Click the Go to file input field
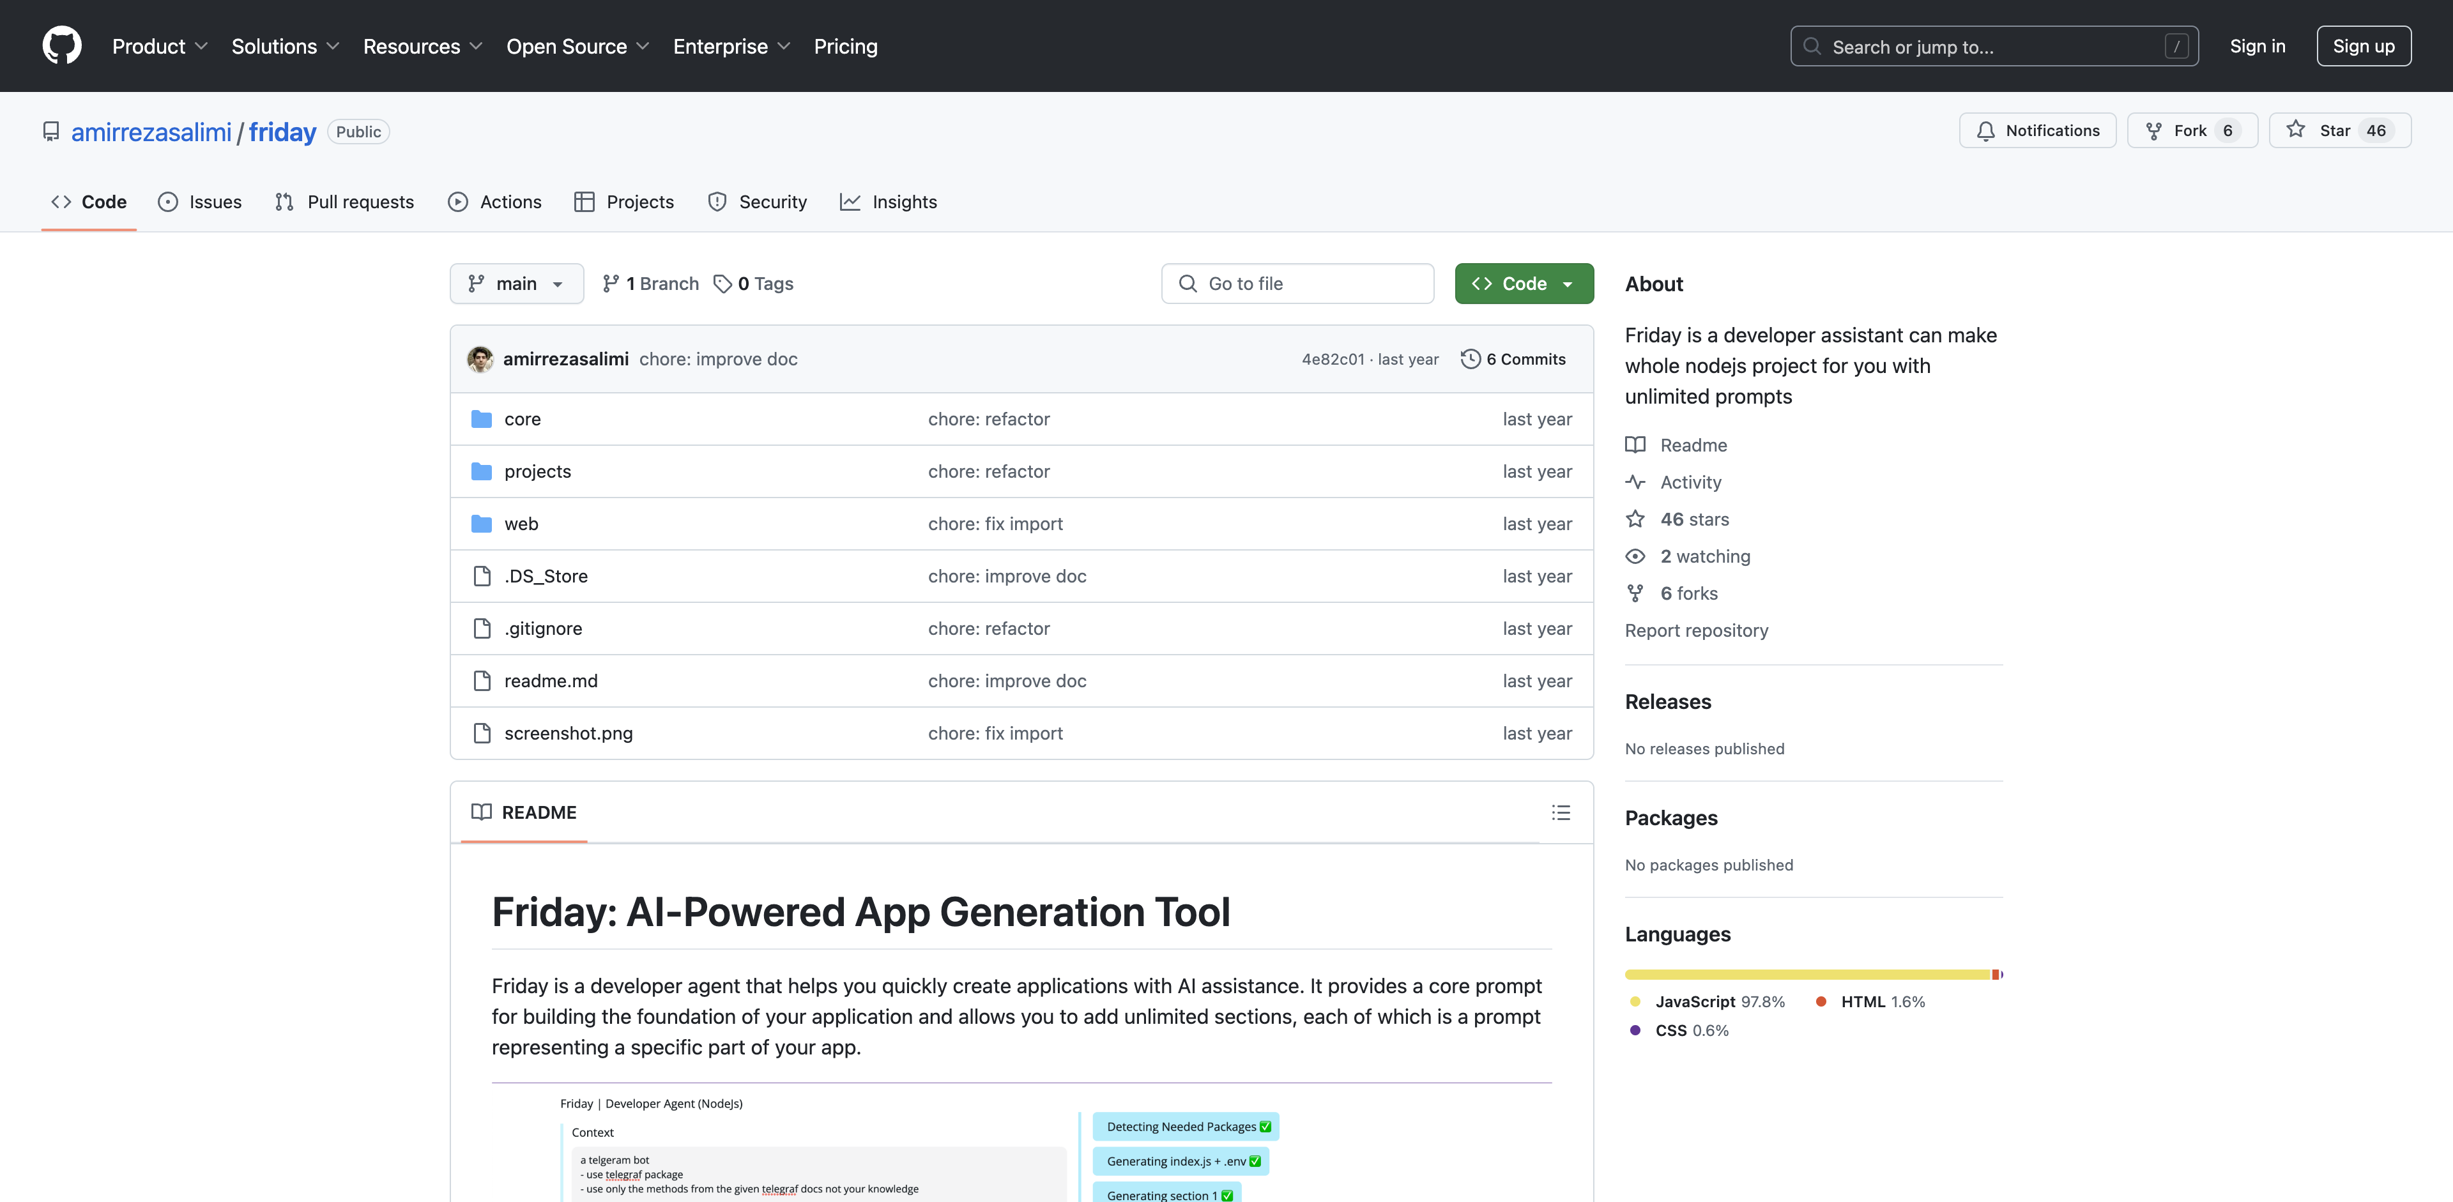 [x=1298, y=284]
